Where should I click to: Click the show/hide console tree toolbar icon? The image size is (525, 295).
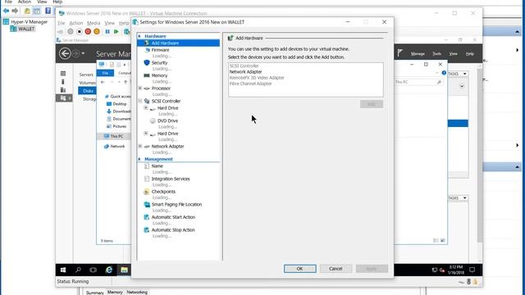[x=36, y=11]
